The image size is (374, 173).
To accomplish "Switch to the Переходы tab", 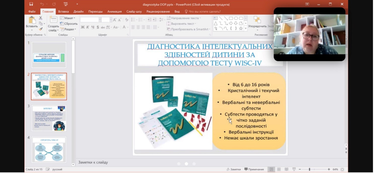I will click(95, 12).
